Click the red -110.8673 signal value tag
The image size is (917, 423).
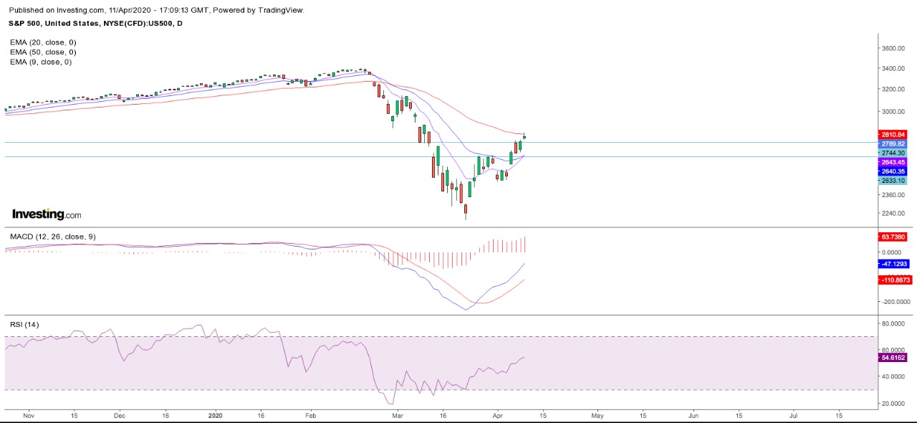point(895,280)
